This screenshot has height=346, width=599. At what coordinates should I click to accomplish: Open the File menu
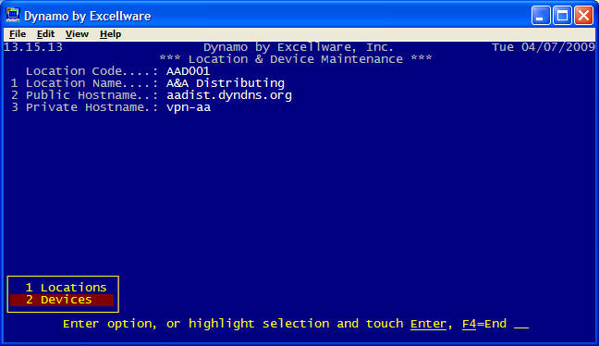[18, 34]
